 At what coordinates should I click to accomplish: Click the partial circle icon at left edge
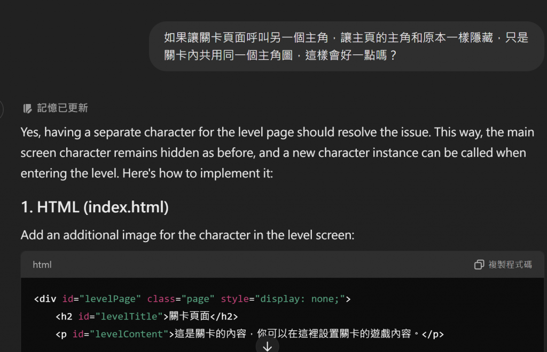[x=2, y=109]
